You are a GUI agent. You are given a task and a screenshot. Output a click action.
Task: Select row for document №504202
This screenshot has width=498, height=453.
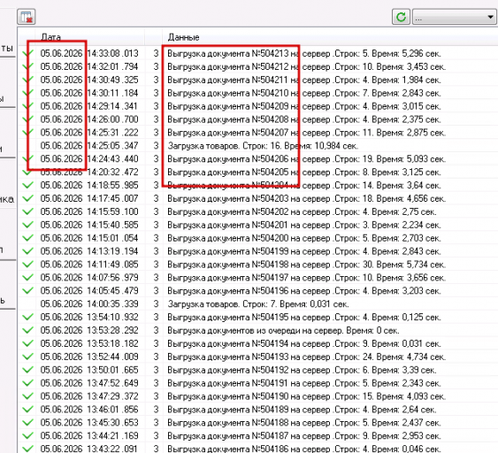pos(258,211)
